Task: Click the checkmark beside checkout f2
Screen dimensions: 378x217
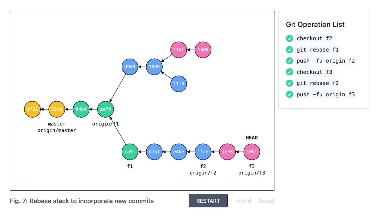Action: tap(289, 39)
